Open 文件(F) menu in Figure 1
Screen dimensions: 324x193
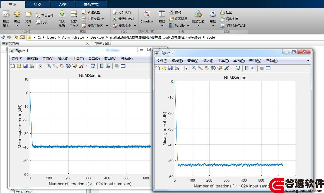click(x=17, y=58)
